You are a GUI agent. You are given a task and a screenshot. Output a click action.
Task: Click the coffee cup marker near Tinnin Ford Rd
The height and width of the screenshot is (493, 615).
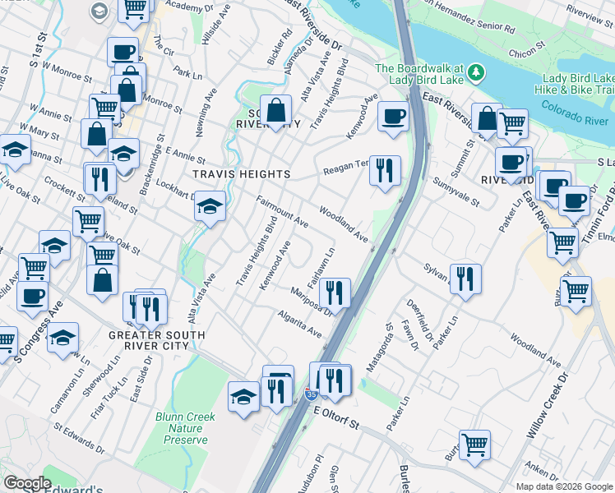[x=574, y=203]
